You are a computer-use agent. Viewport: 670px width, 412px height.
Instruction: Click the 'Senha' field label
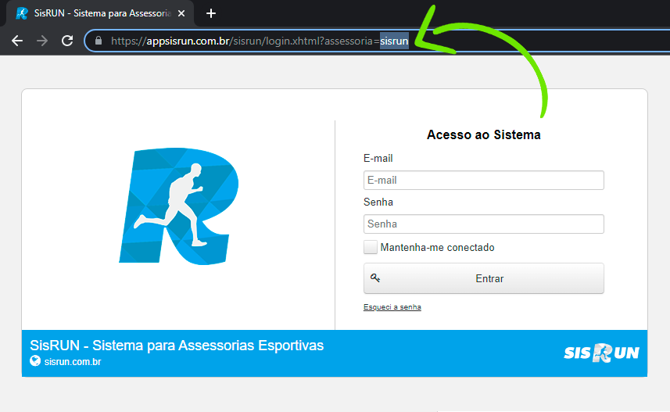click(x=378, y=202)
